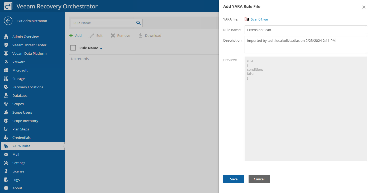
Task: Click the Edit toolbar button
Action: click(96, 35)
